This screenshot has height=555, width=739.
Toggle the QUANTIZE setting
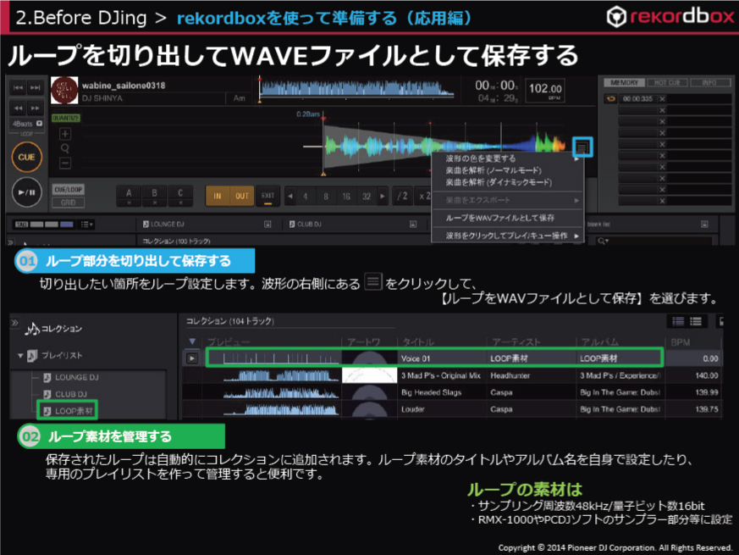(x=65, y=118)
